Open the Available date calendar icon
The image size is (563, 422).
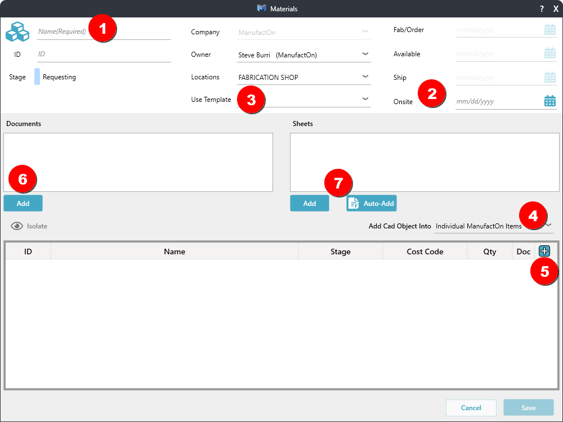[x=549, y=53]
